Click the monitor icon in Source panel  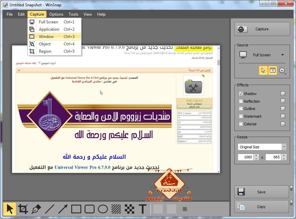coord(243,55)
